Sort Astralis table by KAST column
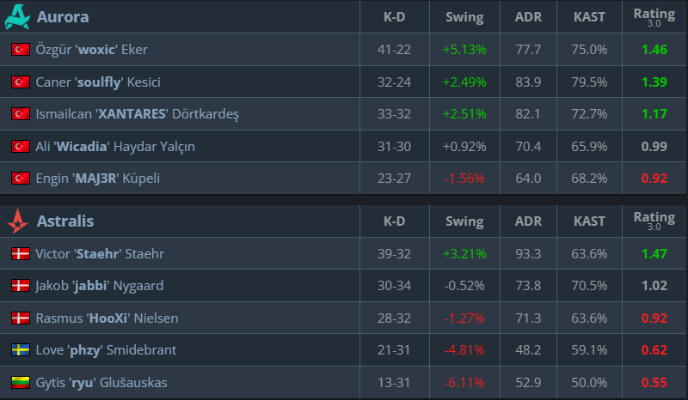This screenshot has width=688, height=400. 589,221
